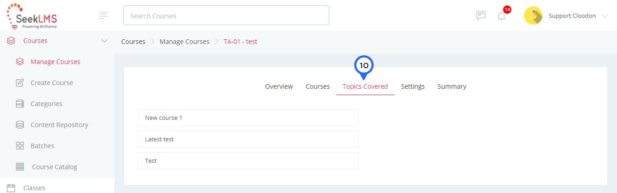The image size is (617, 193).
Task: Toggle the sidebar hamburger menu icon
Action: [104, 16]
